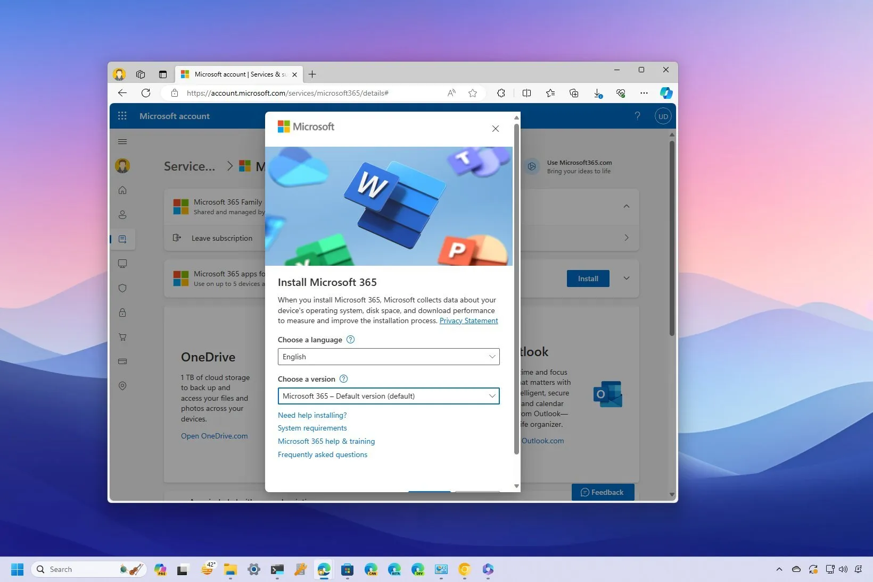Open the Payment options card icon in sidebar
Viewport: 873px width, 582px height.
(x=122, y=361)
